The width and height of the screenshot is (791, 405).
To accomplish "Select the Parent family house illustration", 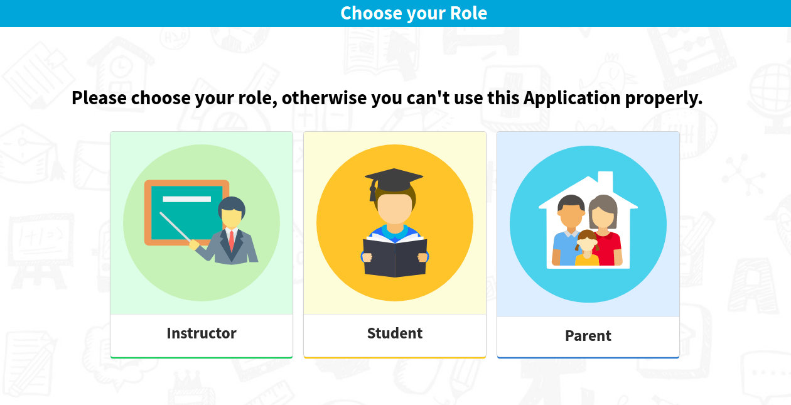I will (x=588, y=224).
